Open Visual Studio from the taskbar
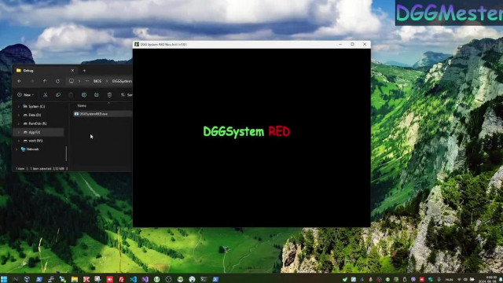This screenshot has width=503, height=283. (145, 280)
